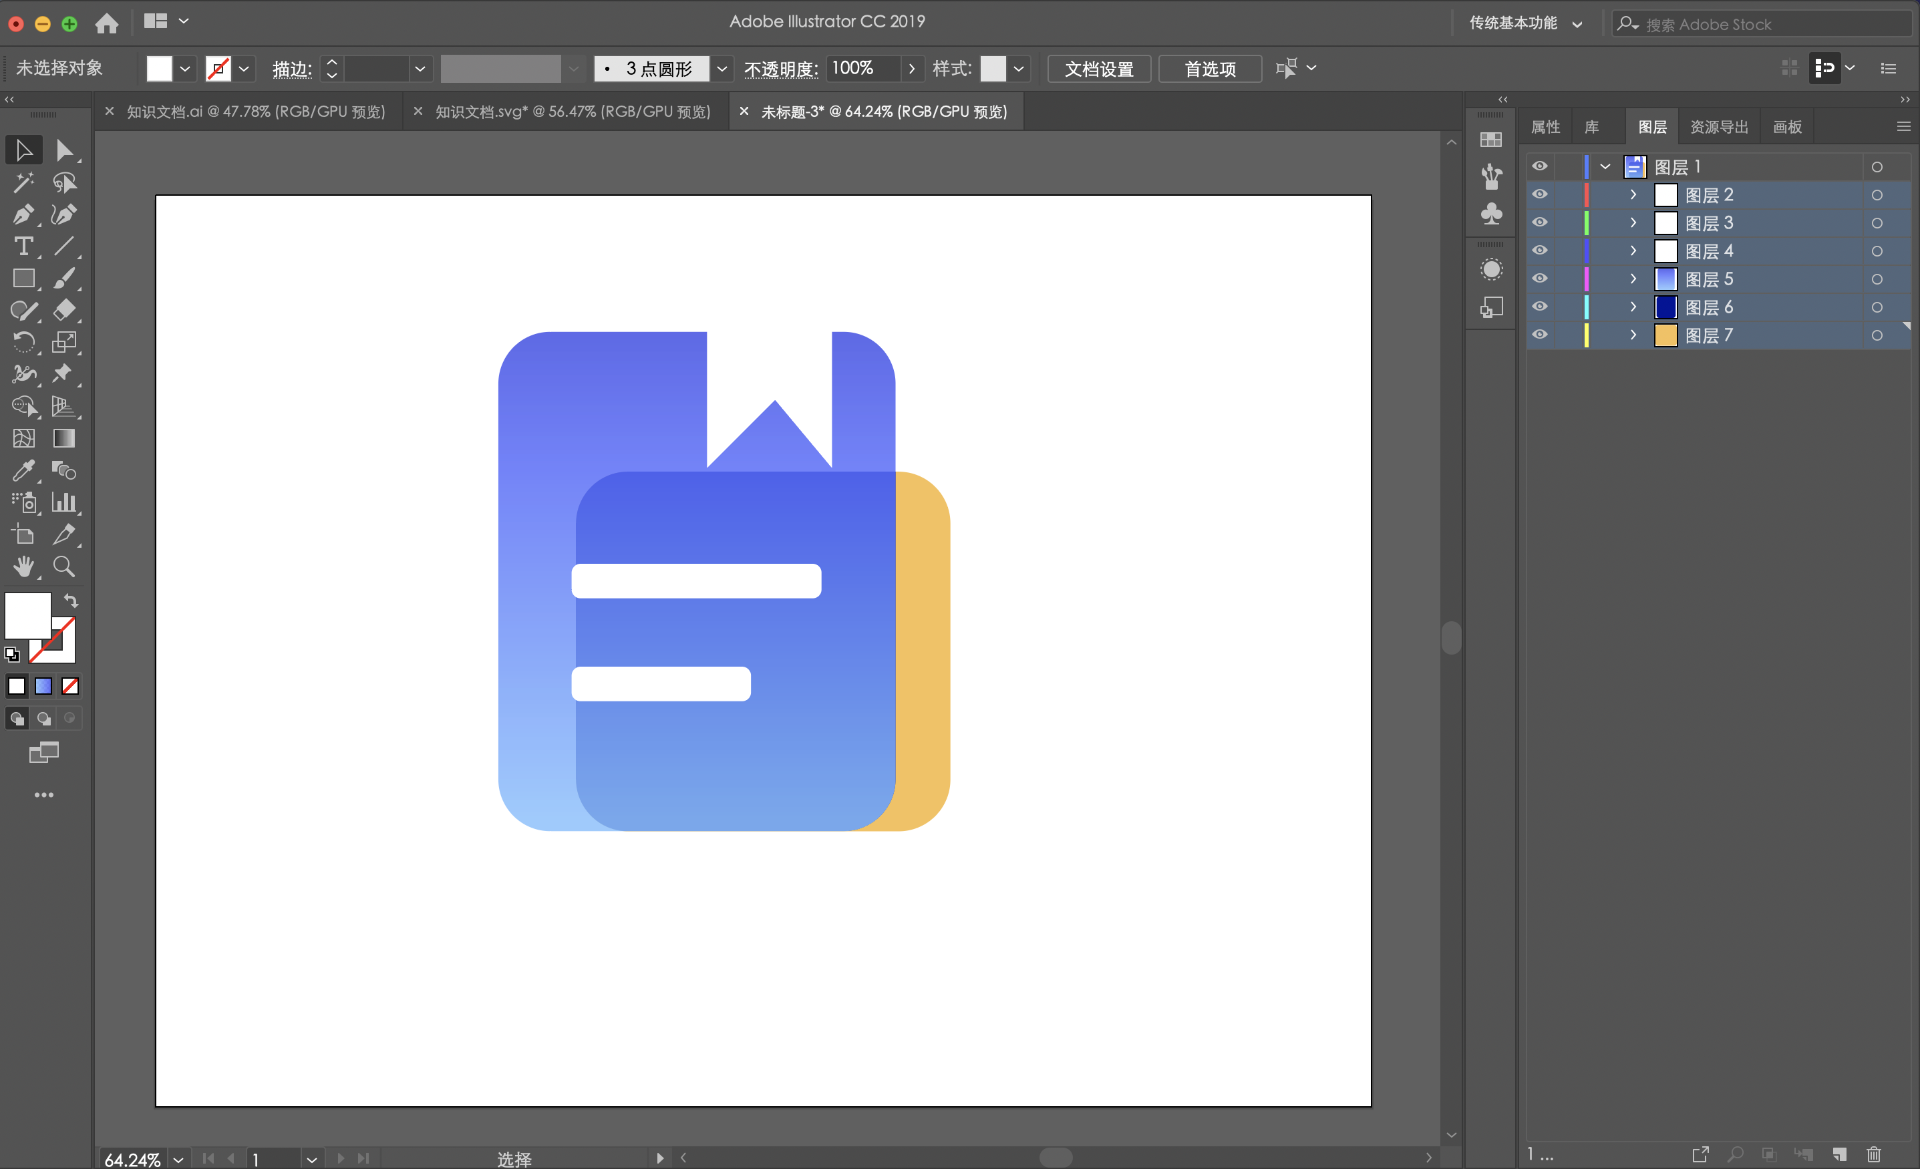Switch to 知识文档.svg* document tab
This screenshot has height=1169, width=1920.
coord(573,112)
